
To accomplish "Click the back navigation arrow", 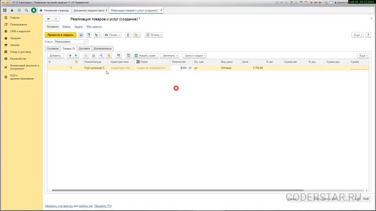I will [48, 19].
